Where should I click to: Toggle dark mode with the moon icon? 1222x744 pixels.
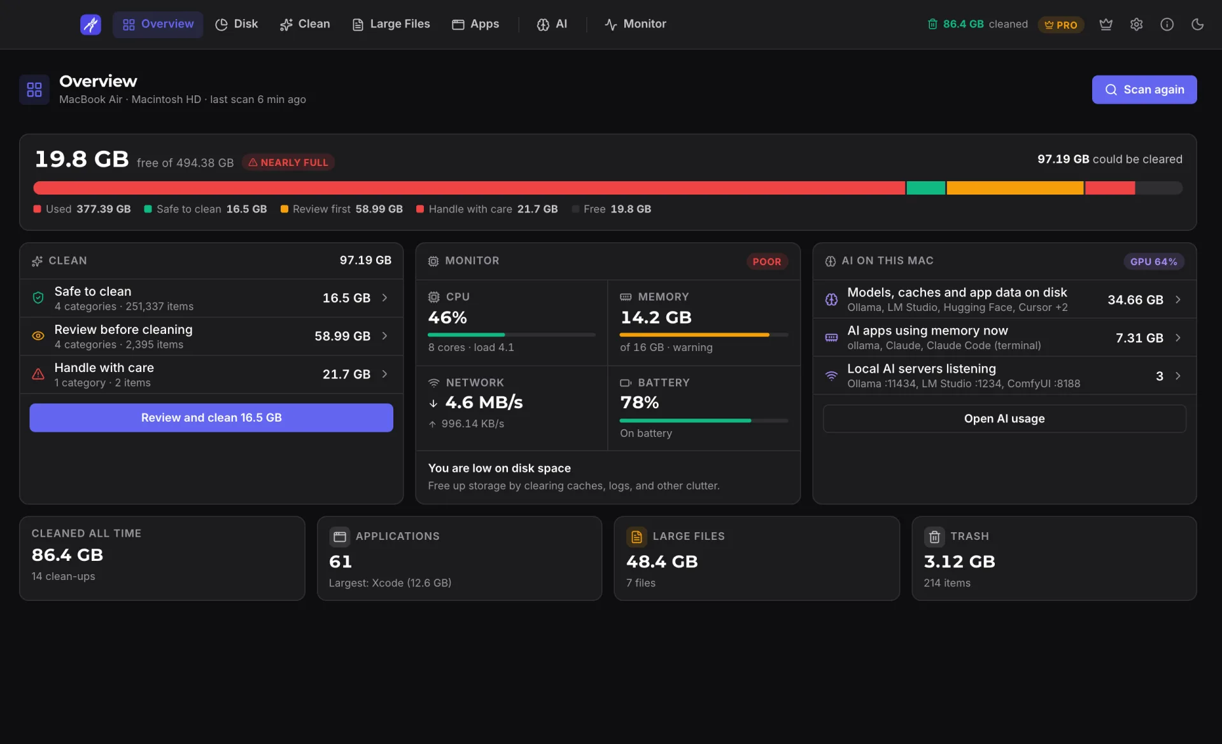[1198, 24]
